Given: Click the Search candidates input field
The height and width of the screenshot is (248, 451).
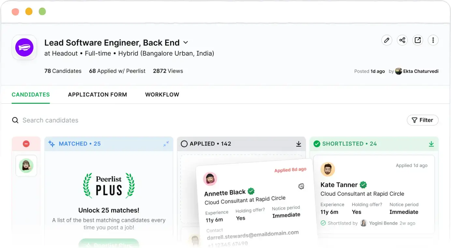Looking at the screenshot, I should point(51,120).
